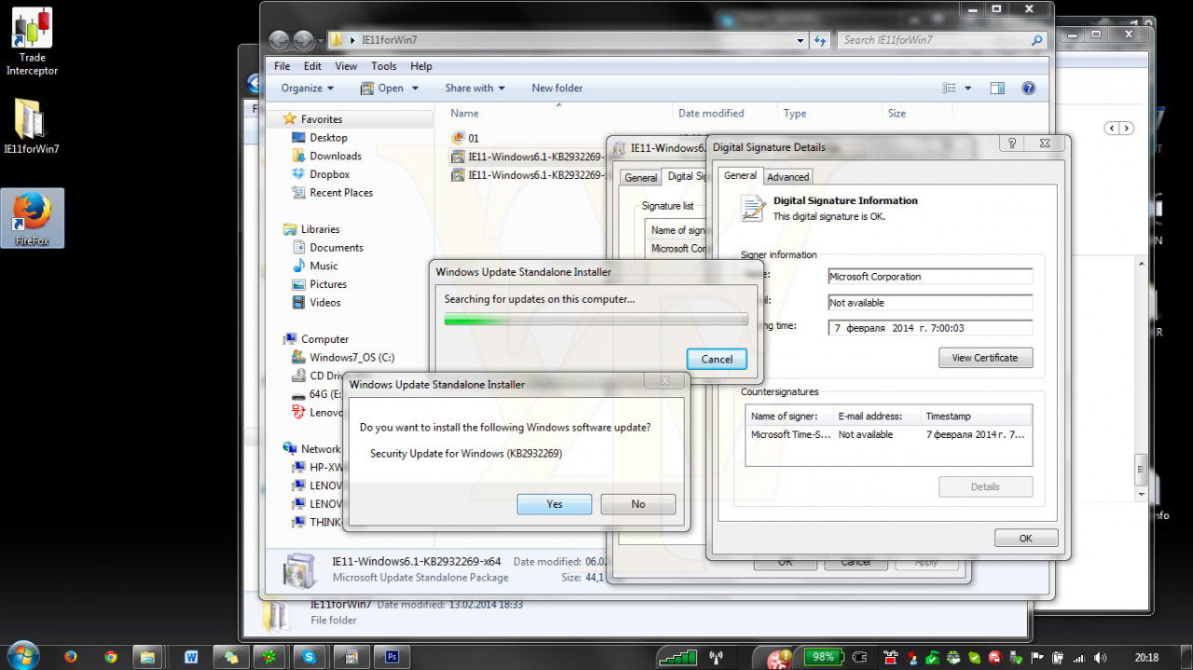Switch to the Advanced tab

tap(788, 177)
